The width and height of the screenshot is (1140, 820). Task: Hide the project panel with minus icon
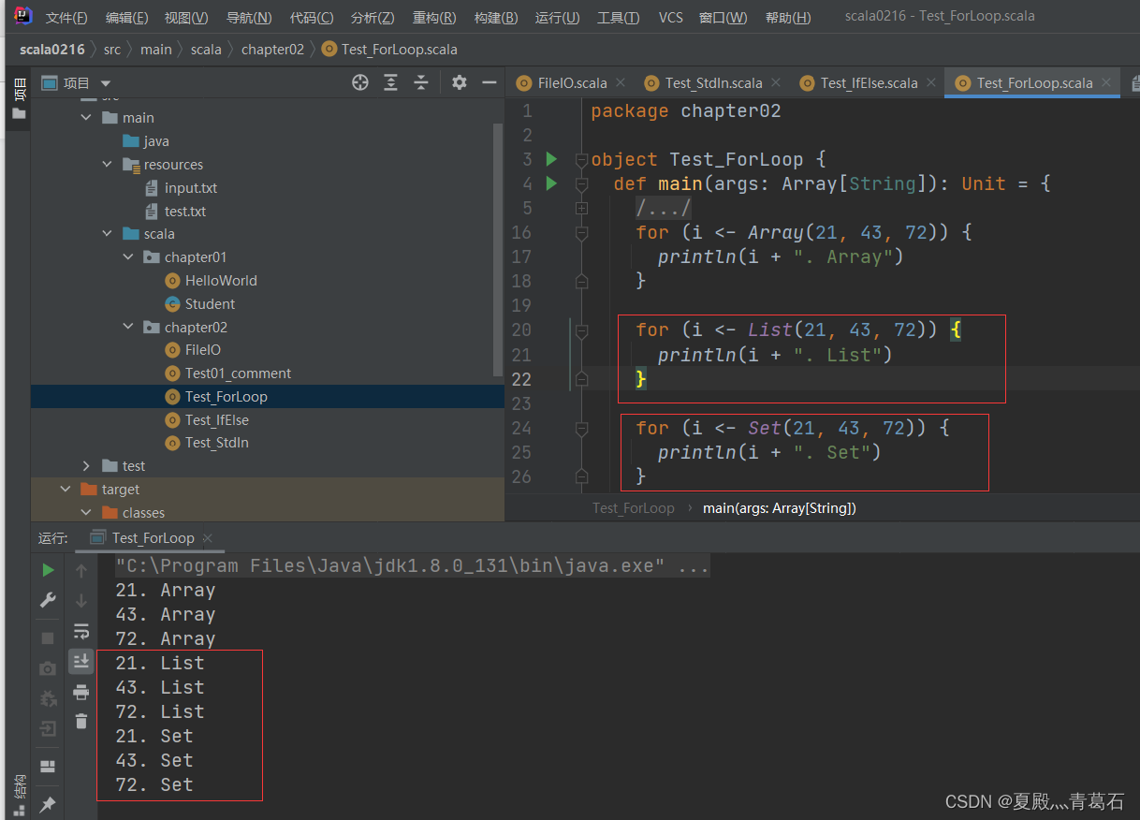coord(489,82)
